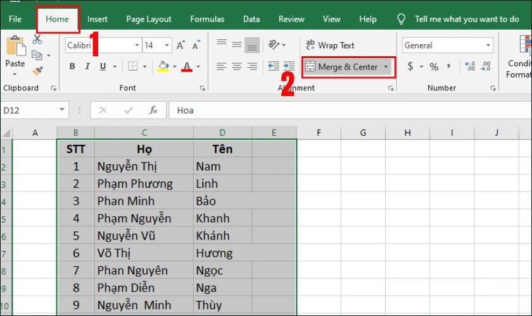Open the Data tab
This screenshot has width=532, height=316.
[x=251, y=19]
